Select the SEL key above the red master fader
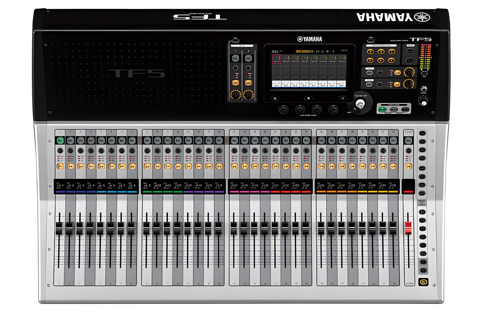The width and height of the screenshot is (482, 312). pyautogui.click(x=409, y=140)
